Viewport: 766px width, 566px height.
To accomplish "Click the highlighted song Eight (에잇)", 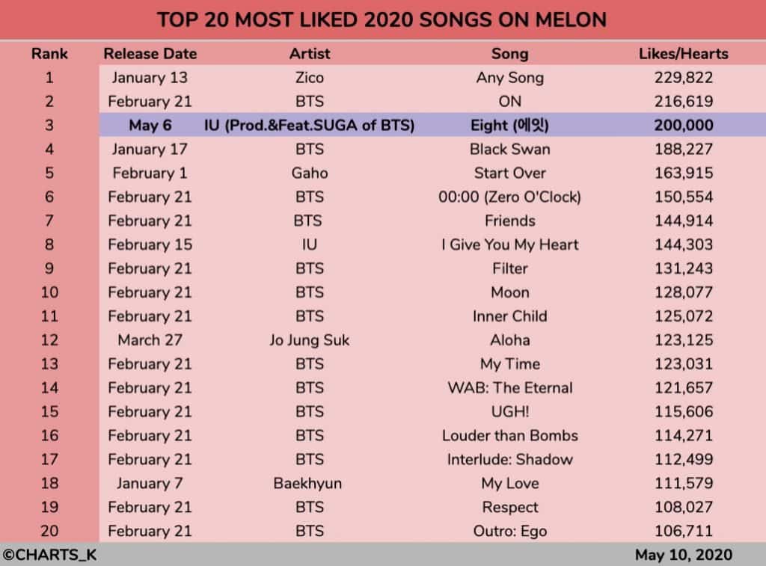I will tap(509, 126).
